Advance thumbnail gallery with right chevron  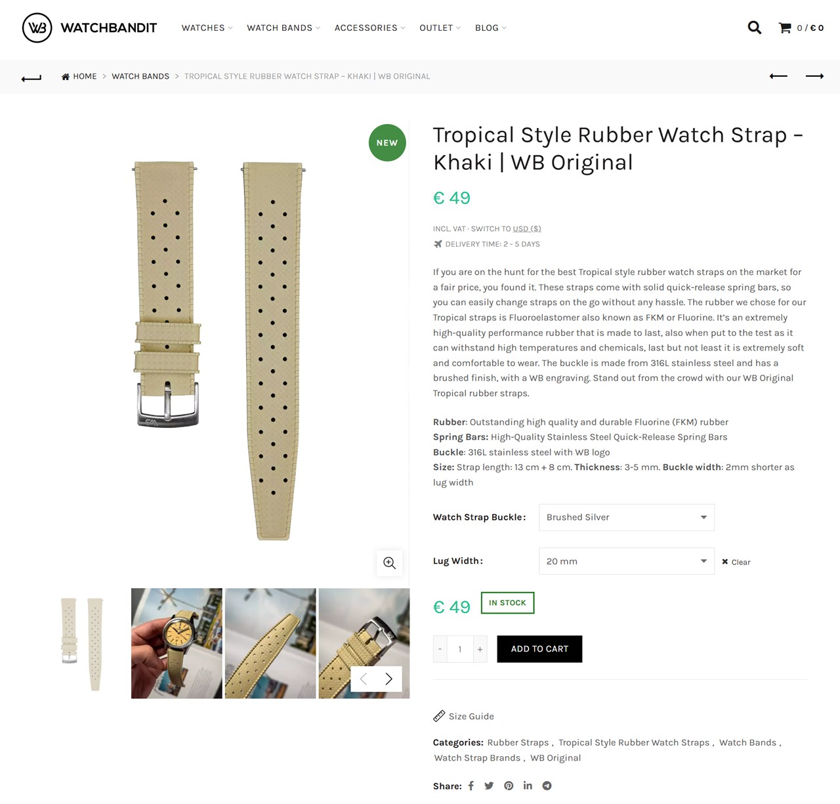tap(389, 679)
